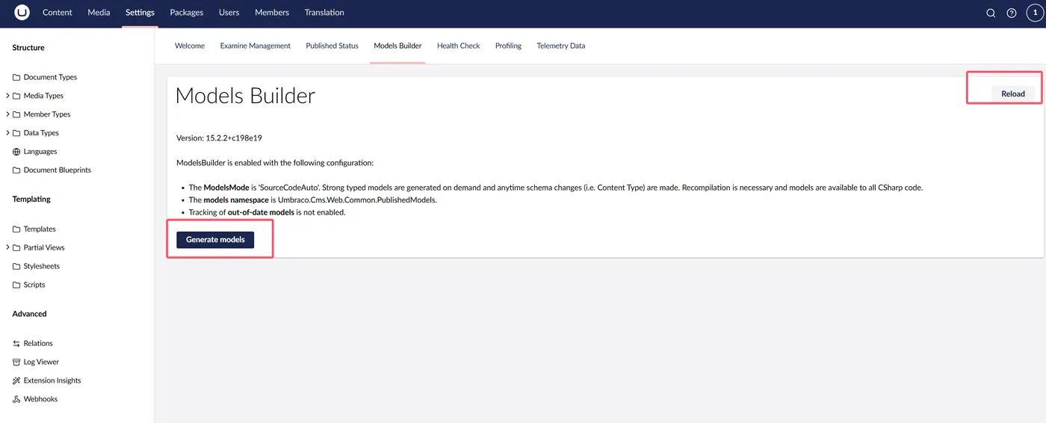1046x423 pixels.
Task: Click the Templates folder icon
Action: [x=16, y=229]
